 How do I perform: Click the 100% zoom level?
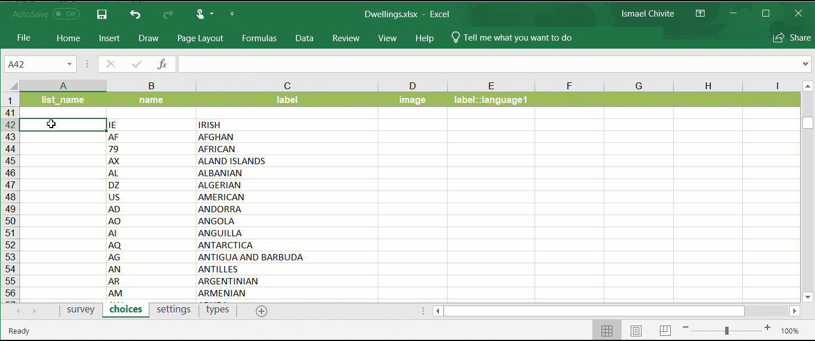coord(790,331)
